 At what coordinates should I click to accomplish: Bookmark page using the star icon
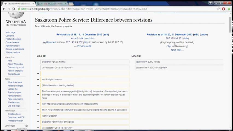[x=218, y=9]
